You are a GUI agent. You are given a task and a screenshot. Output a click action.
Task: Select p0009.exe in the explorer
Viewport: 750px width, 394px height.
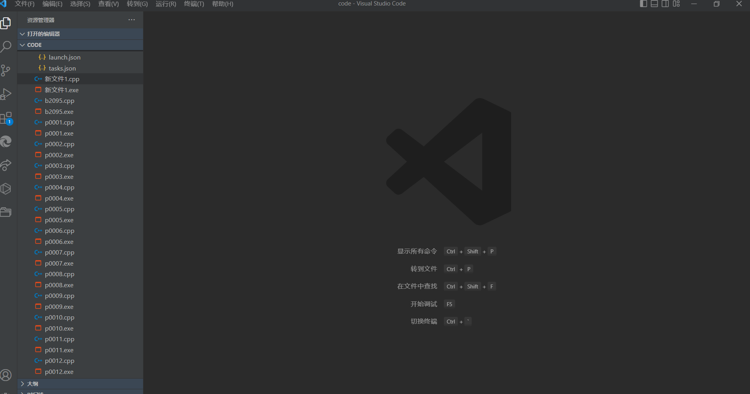(x=80, y=307)
